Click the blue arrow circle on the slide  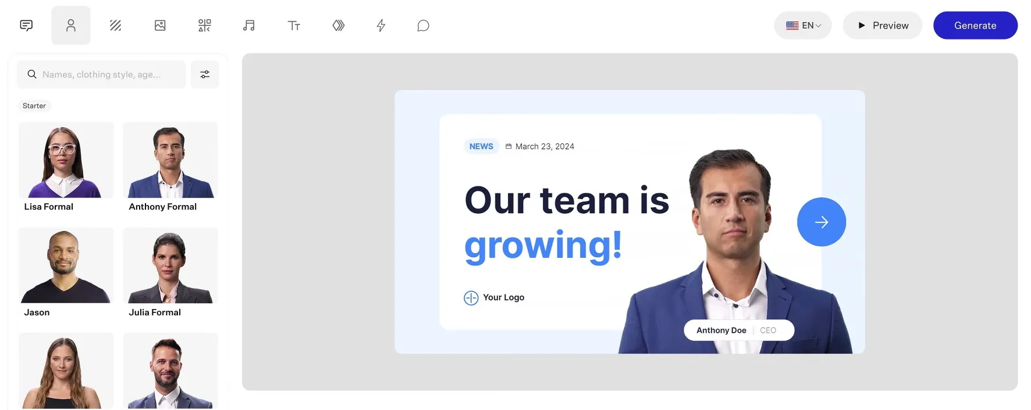tap(822, 222)
